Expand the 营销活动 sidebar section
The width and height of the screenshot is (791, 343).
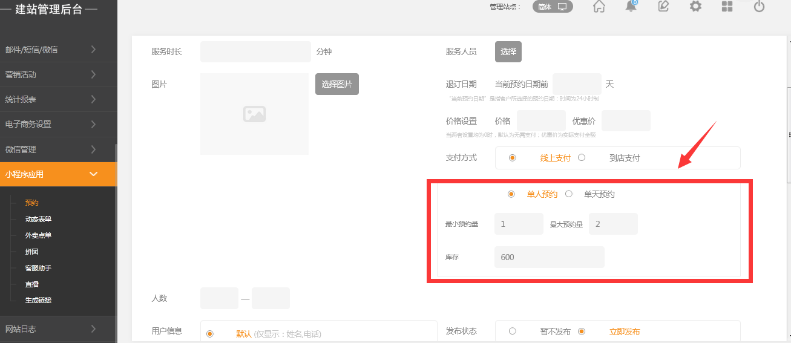[x=58, y=74]
